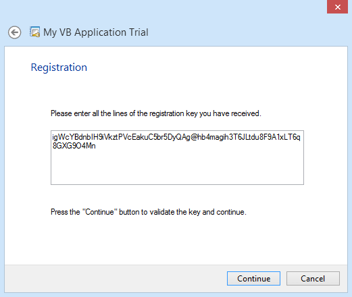This screenshot has width=352, height=297.
Task: Validate the key with the Continue button
Action: 253,278
